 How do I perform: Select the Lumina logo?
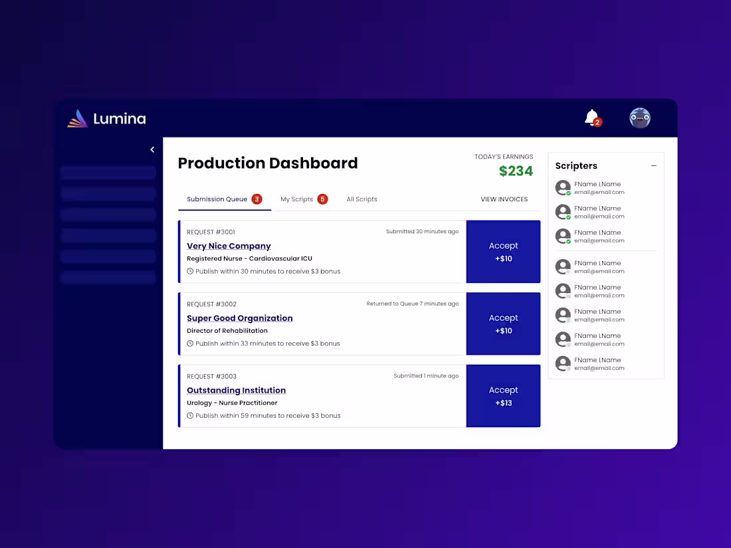coord(106,118)
